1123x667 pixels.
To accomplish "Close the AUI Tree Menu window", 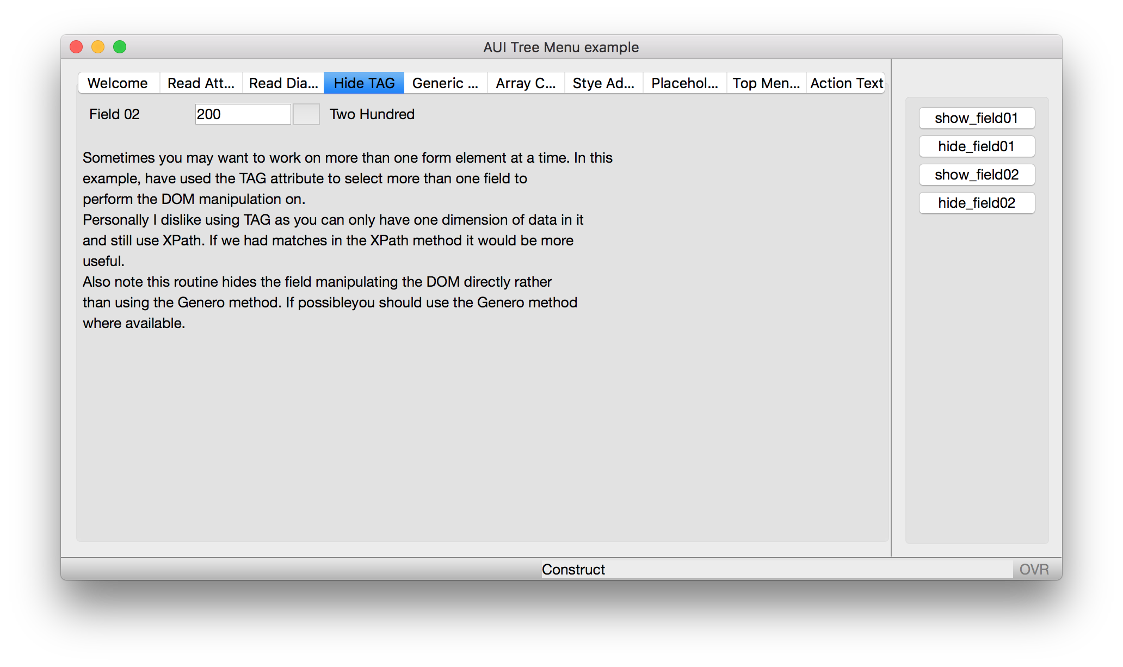I will (x=76, y=47).
